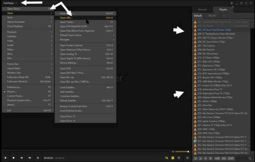Expand the Album/Favorites submenu
This screenshot has width=255, height=162.
tap(28, 22)
